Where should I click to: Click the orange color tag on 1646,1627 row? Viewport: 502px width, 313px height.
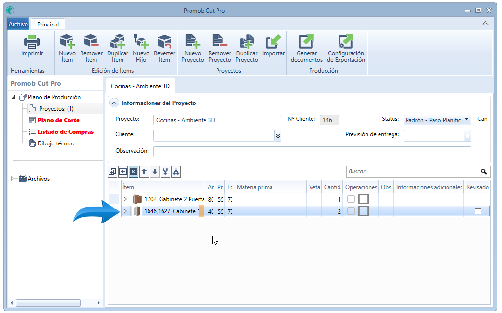click(x=202, y=211)
